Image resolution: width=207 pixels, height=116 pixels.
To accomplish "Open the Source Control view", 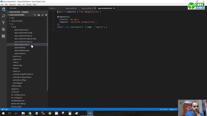I will click(4, 23).
